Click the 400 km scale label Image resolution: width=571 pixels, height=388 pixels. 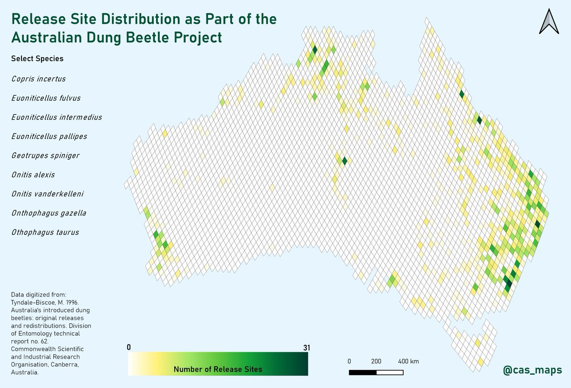408,361
